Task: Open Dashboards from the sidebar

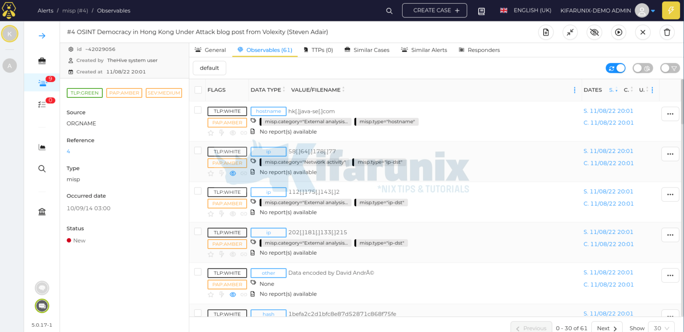Action: [x=41, y=147]
